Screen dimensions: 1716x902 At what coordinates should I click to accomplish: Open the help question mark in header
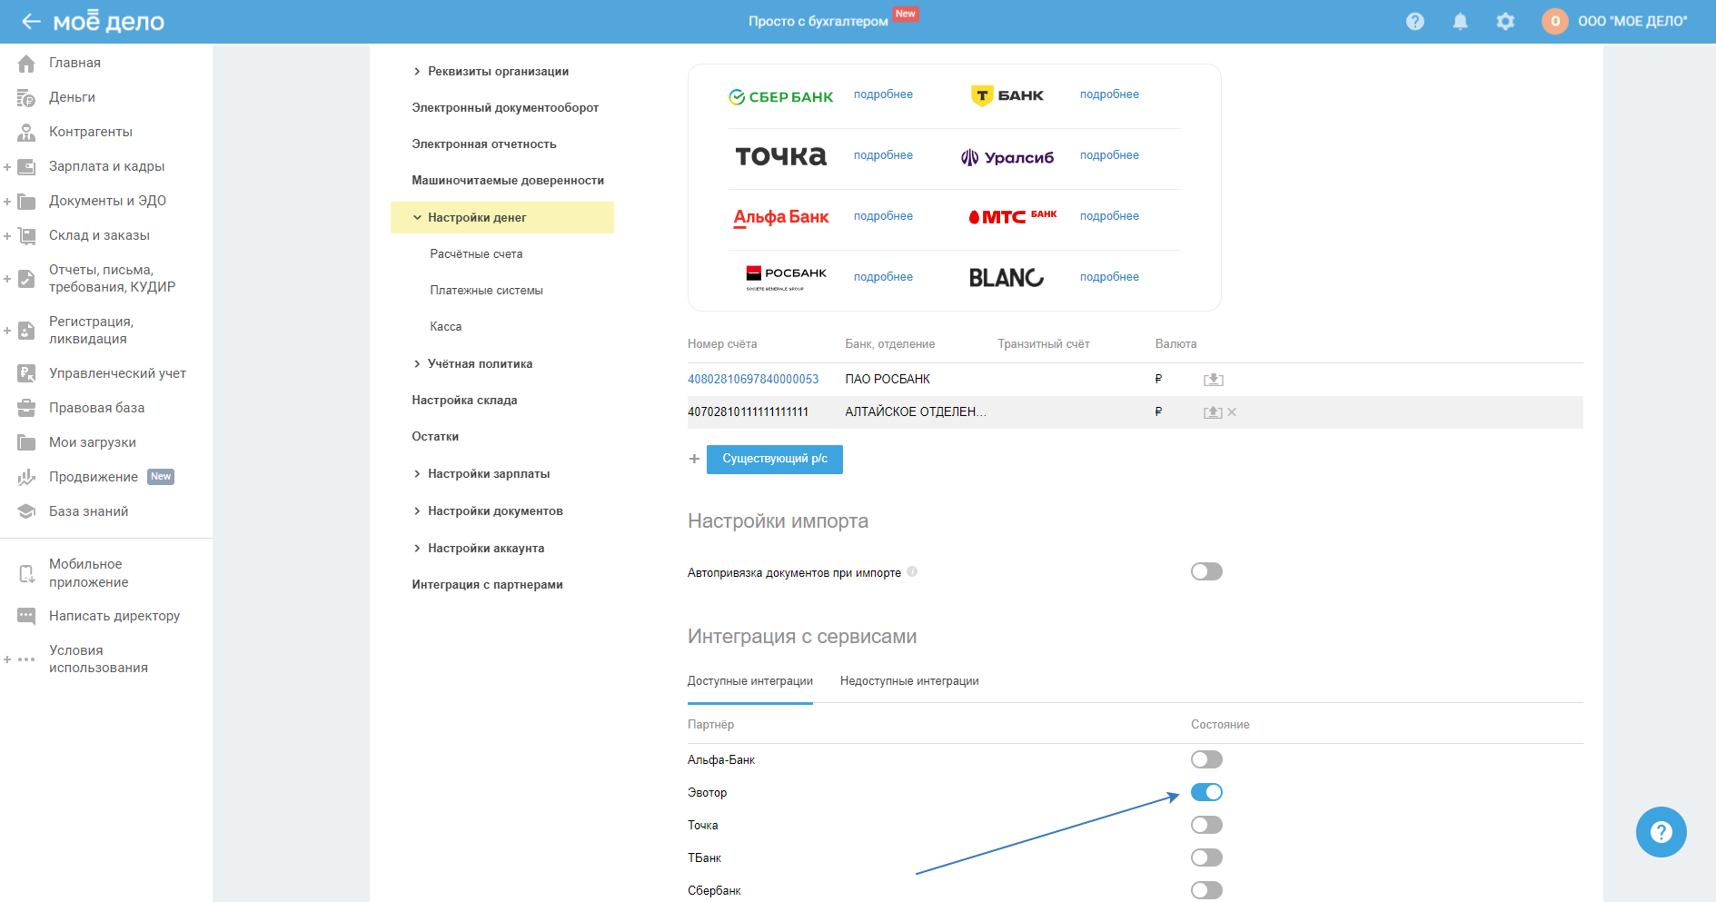pyautogui.click(x=1415, y=22)
